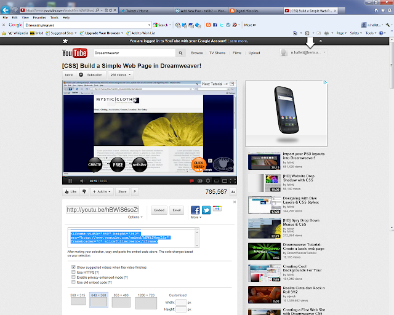Share the video on Facebook

click(x=195, y=210)
